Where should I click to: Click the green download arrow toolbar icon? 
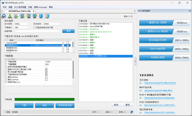pyautogui.click(x=10, y=16)
